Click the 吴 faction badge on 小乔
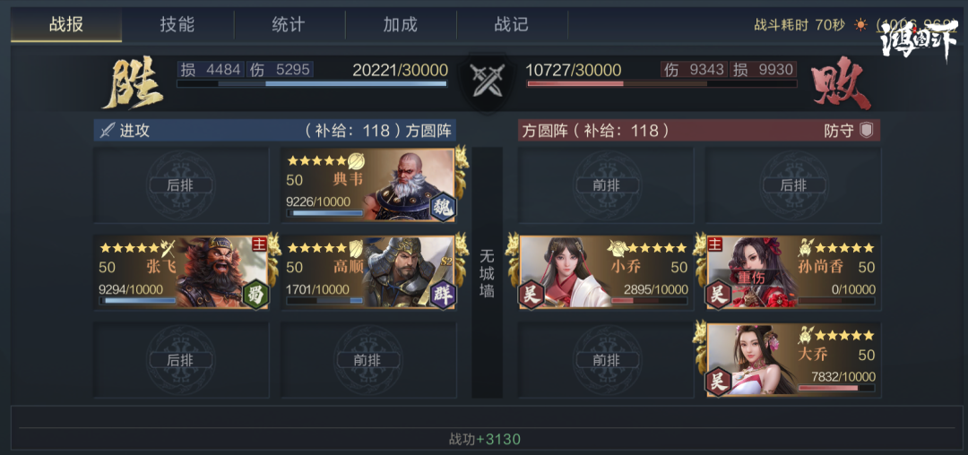 [x=532, y=294]
